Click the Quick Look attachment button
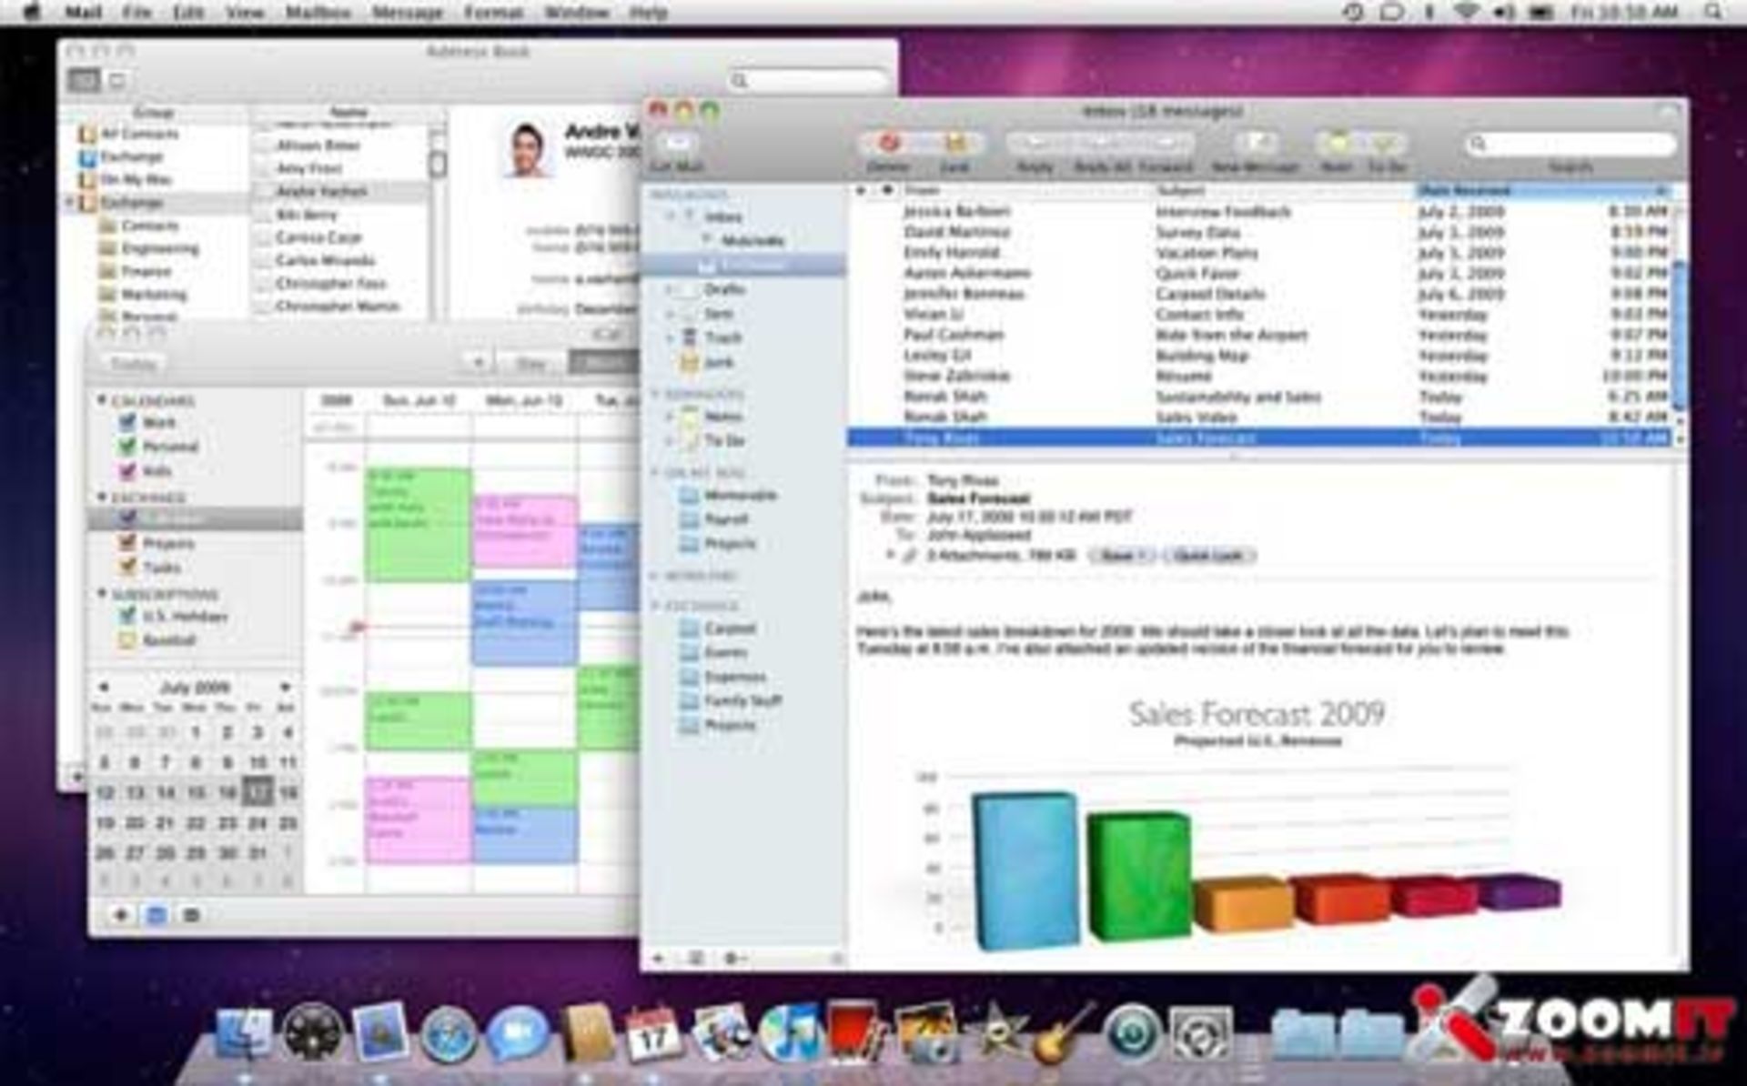Viewport: 1747px width, 1086px height. [x=1207, y=556]
